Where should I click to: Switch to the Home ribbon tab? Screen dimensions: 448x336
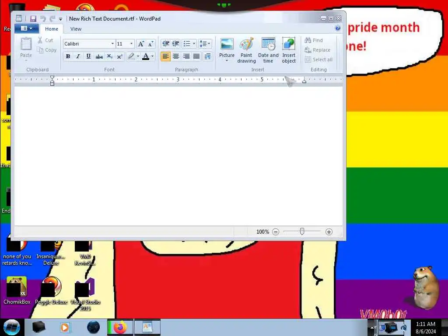point(52,29)
